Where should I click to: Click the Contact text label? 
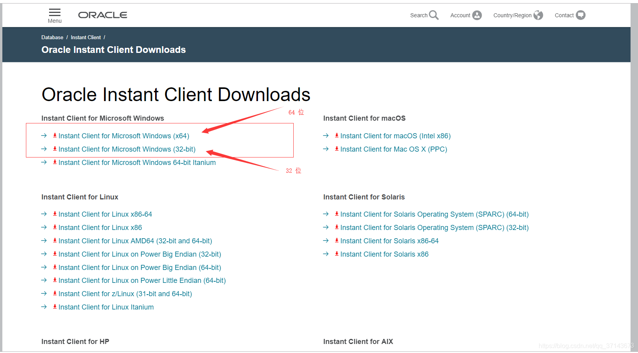click(564, 15)
